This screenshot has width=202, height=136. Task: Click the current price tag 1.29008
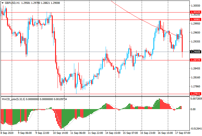coord(195,52)
